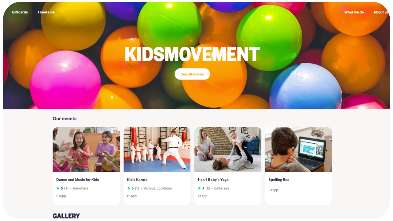Image resolution: width=393 pixels, height=221 pixels.
Task: Click the Dance and Music for Kids title
Action: 78,180
